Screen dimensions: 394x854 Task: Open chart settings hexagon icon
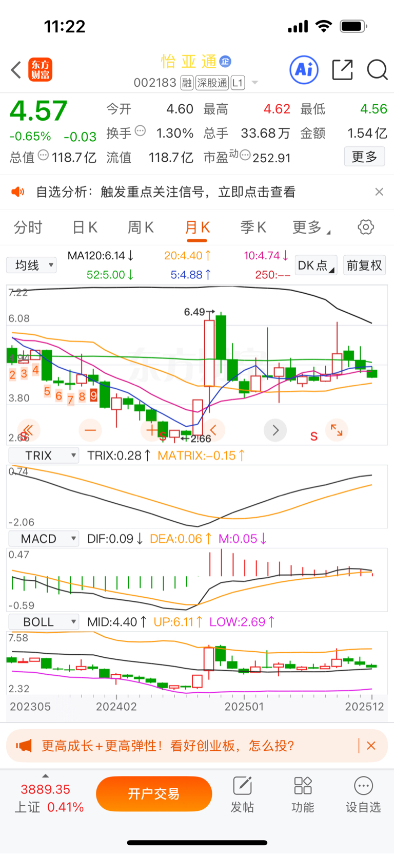click(x=366, y=227)
